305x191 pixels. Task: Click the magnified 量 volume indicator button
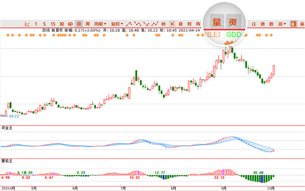[217, 22]
